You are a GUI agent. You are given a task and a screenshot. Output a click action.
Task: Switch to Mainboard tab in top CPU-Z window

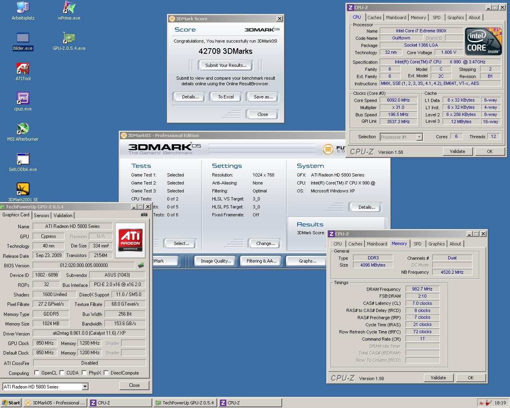point(396,18)
